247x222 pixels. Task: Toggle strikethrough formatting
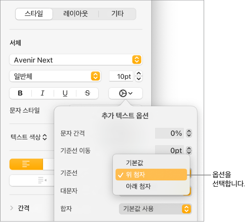click(87, 93)
